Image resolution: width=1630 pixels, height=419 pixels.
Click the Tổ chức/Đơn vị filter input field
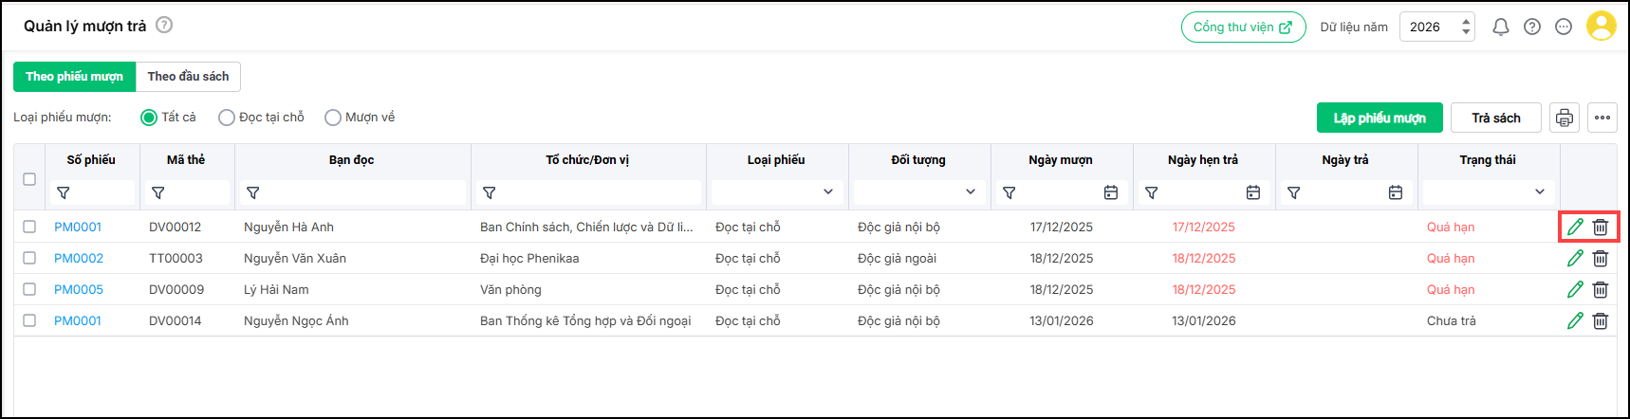click(x=598, y=192)
